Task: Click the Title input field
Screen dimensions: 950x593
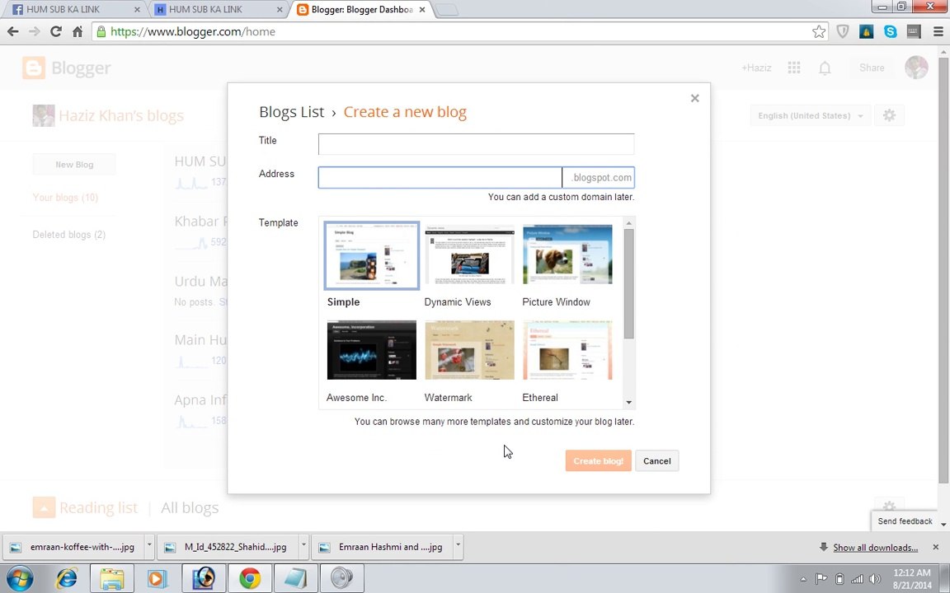Action: tap(476, 144)
